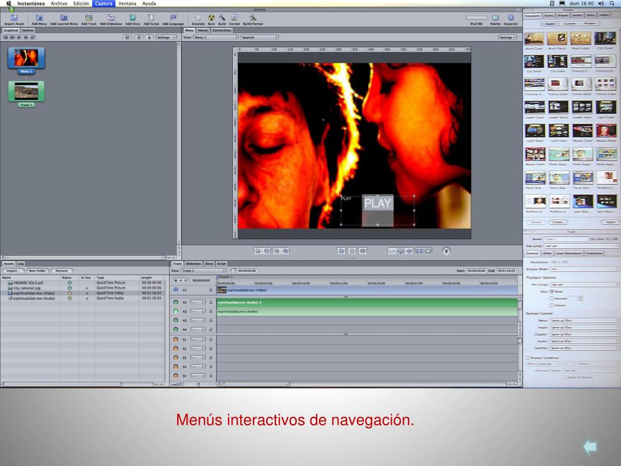This screenshot has height=466, width=621.
Task: Click the Build/Format toolbar icon
Action: click(253, 18)
